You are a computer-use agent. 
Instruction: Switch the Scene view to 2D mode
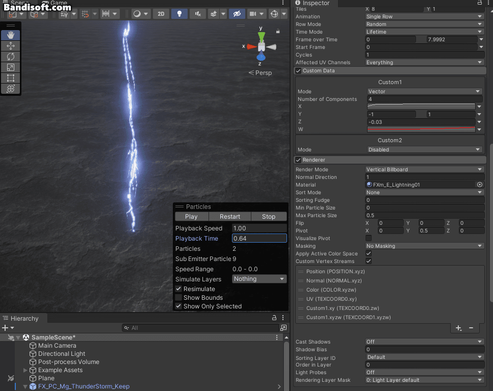pos(161,14)
